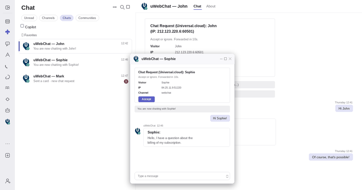Click the IP value 84.25.11.9:51220
Viewport: 362px width, 190px height.
[171, 88]
